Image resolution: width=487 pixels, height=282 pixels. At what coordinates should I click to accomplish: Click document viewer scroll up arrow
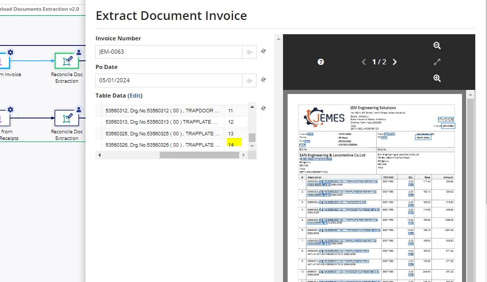click(x=470, y=95)
